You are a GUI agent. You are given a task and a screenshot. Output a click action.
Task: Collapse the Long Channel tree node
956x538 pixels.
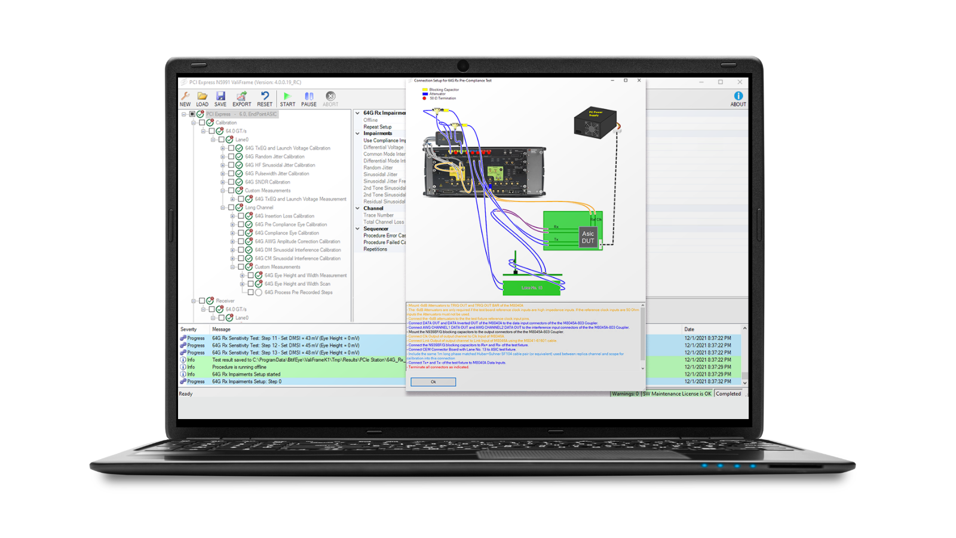click(223, 208)
